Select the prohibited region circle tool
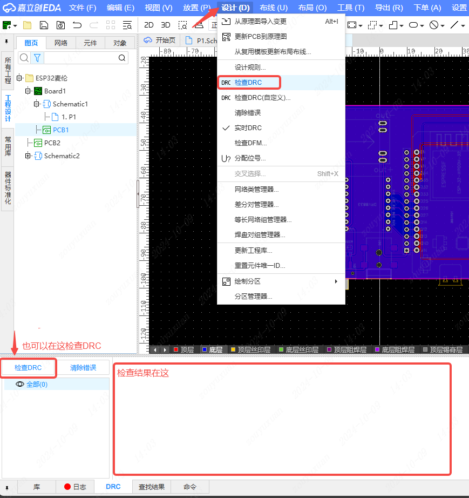Screen dimensions: 469x498 [x=434, y=25]
